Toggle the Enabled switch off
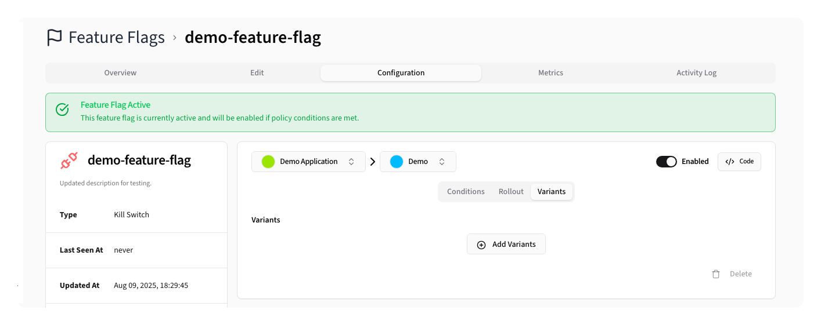This screenshot has width=828, height=332. tap(666, 162)
